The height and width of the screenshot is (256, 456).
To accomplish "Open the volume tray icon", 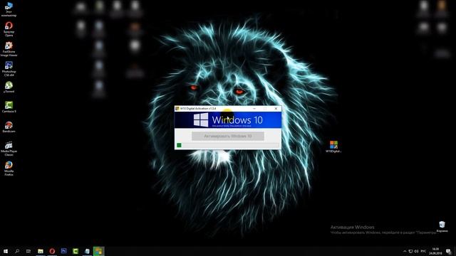I will click(x=416, y=251).
